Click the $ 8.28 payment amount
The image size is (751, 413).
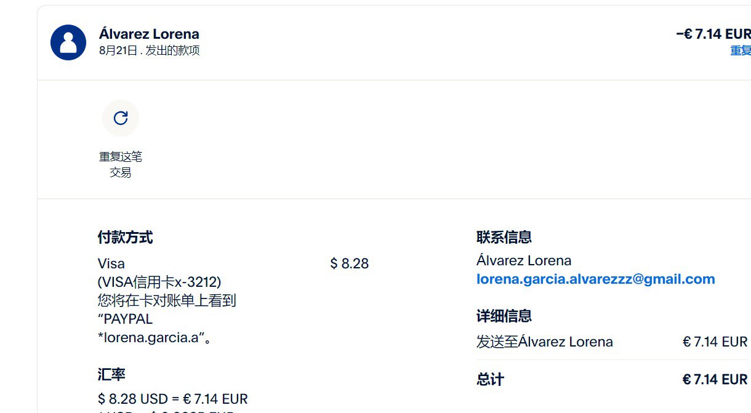tap(349, 264)
